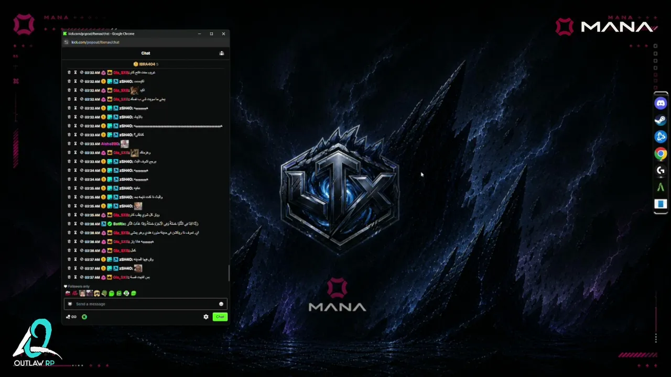The image size is (671, 377).
Task: Timeout BotRix via the hourglass icon
Action: pyautogui.click(x=75, y=224)
